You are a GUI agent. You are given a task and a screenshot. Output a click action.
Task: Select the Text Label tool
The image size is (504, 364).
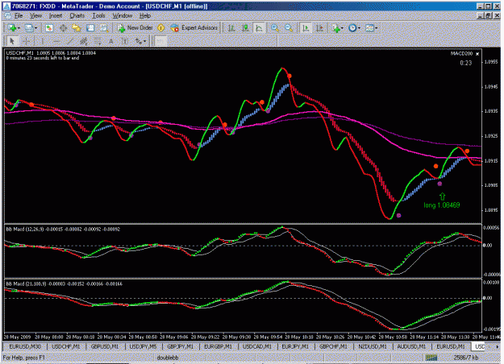(125, 41)
